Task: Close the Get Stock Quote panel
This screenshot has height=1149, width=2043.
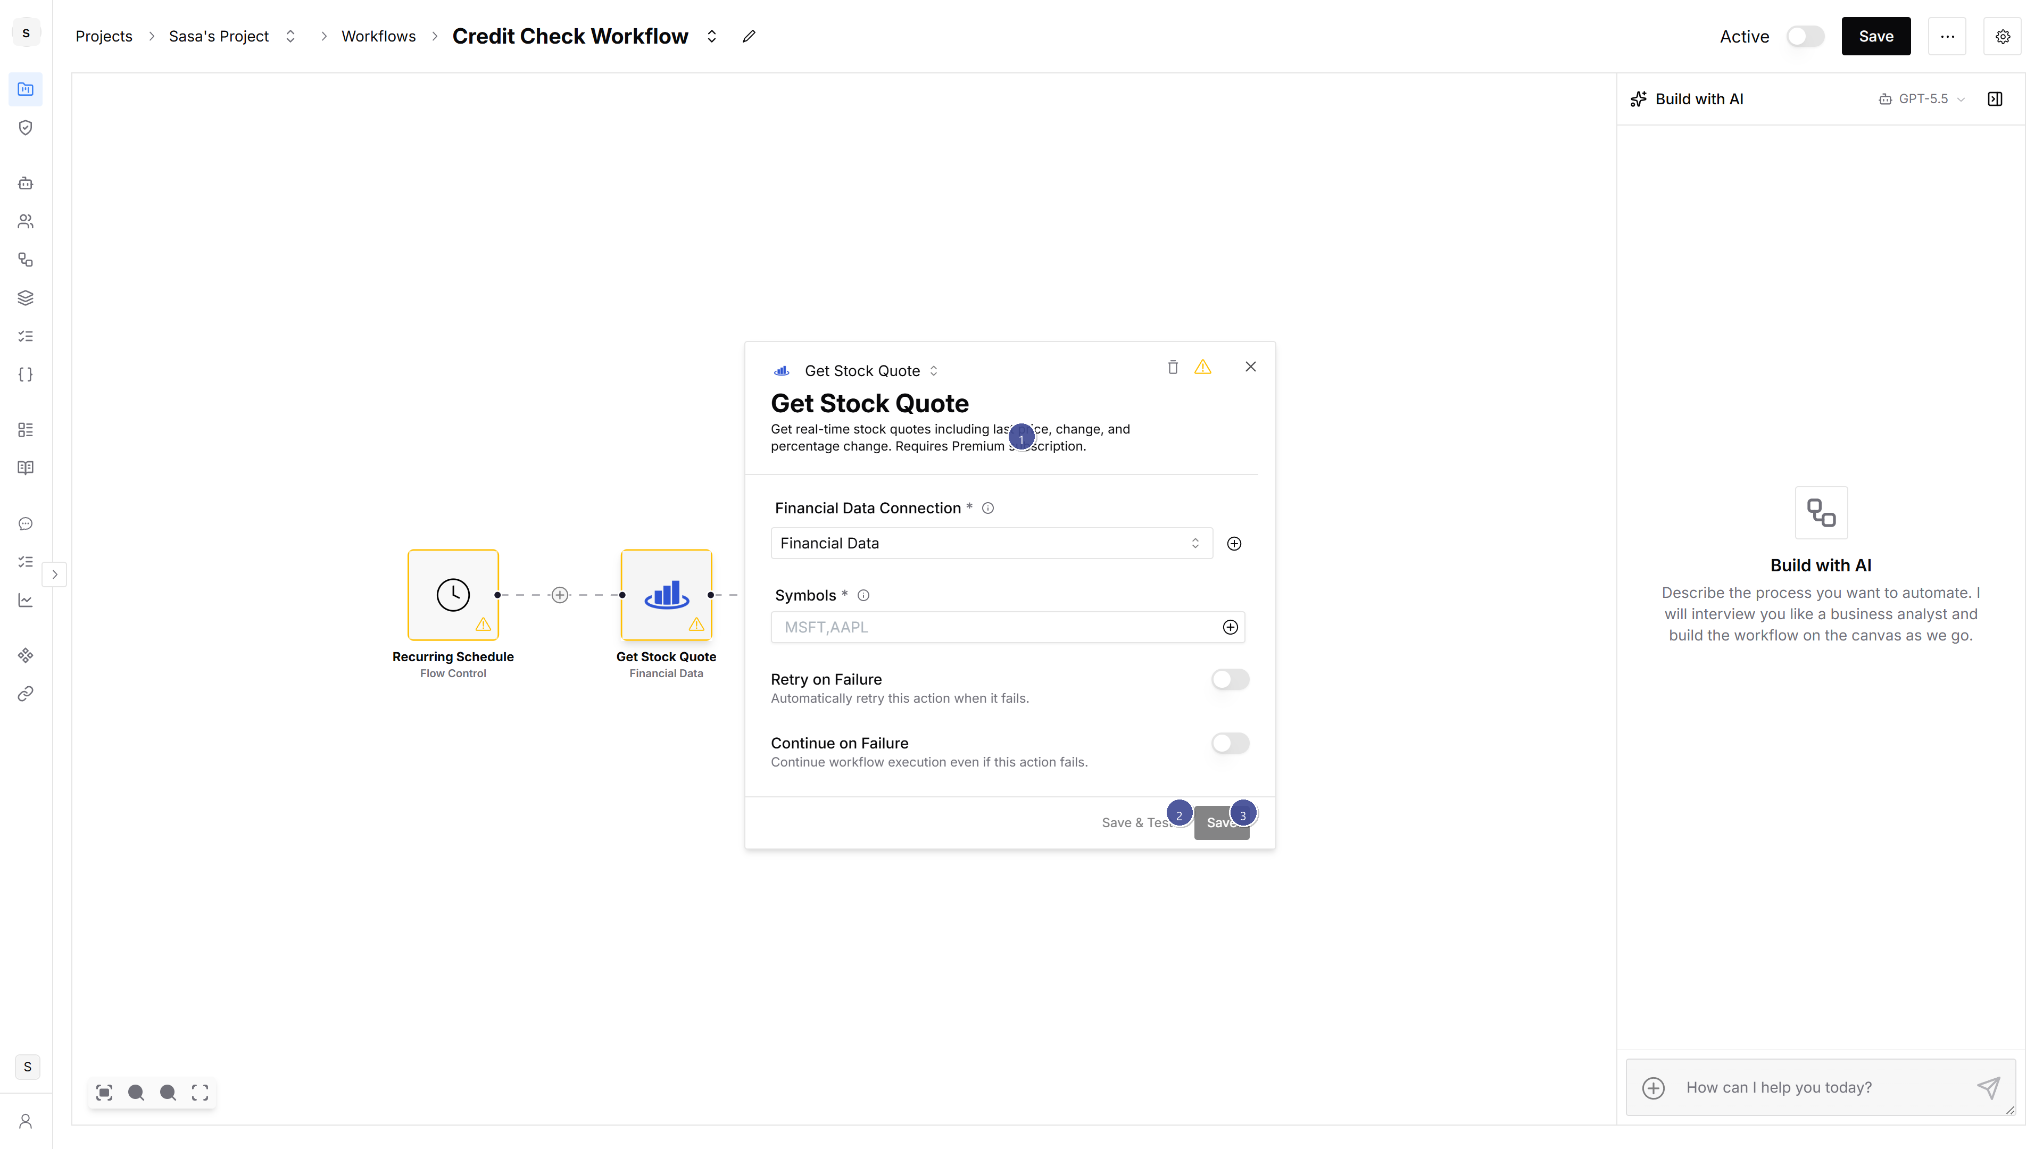Action: point(1251,367)
